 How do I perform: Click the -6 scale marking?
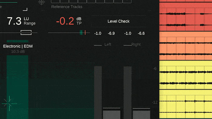click(x=155, y=69)
